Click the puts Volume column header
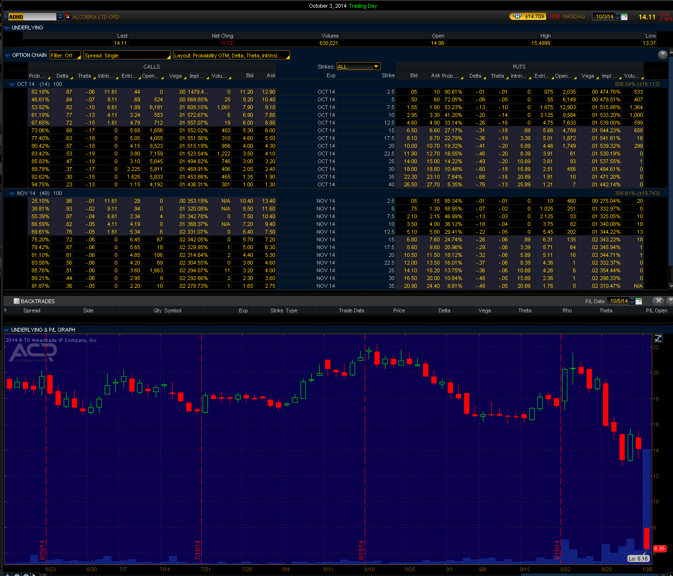Viewport: 673px width, 576px height. pos(632,76)
